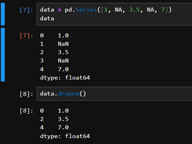Image resolution: width=192 pixels, height=144 pixels.
Task: Select the blue collapser bar beside input cell 7
Action: point(3,14)
